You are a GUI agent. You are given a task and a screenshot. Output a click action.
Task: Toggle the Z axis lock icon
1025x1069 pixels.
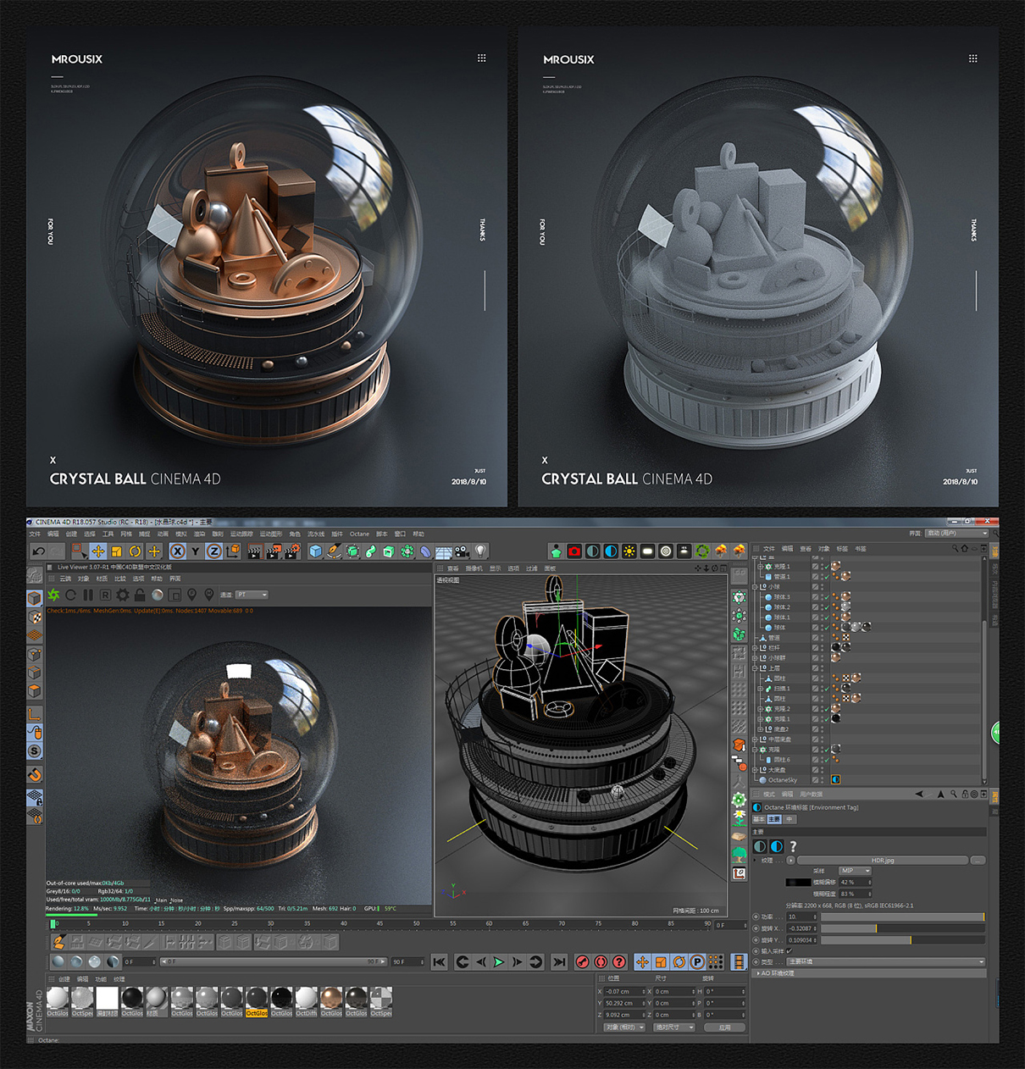pos(214,551)
